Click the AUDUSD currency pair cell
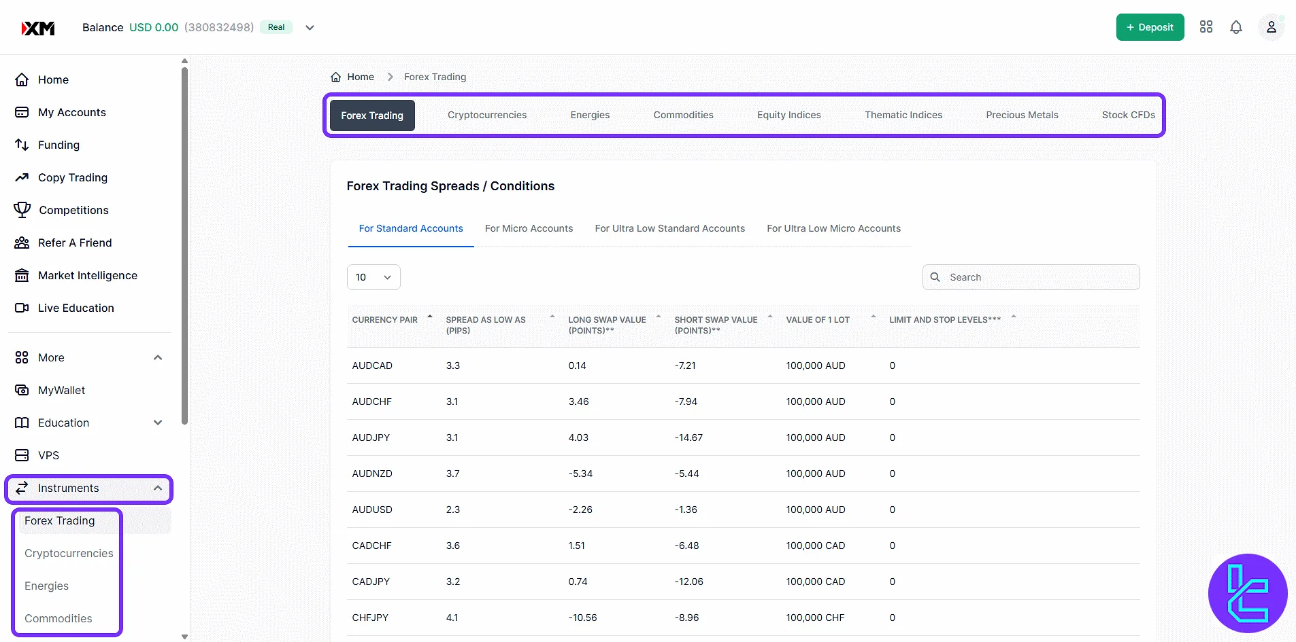 click(x=372, y=510)
